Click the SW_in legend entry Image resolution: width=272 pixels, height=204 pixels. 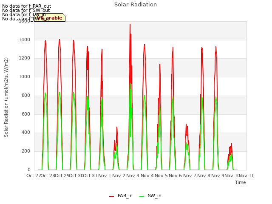[x=150, y=195]
